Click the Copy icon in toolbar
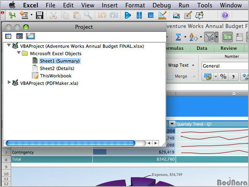Image resolution: width=249 pixels, height=187 pixels. tap(65, 15)
